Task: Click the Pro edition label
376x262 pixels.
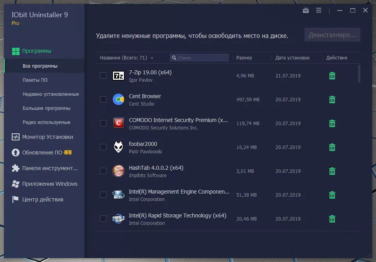Action: coord(15,23)
